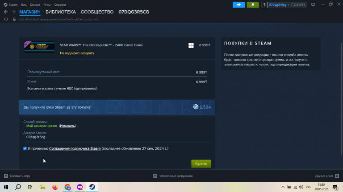Open the Справка menu
This screenshot has width=343, height=192.
[60, 4]
